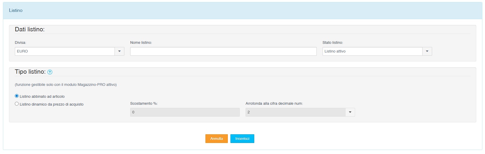Click the Scostamento % input box

coord(185,112)
